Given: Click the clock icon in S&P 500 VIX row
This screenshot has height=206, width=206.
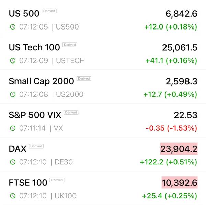Looking at the screenshot, I should (13, 128).
